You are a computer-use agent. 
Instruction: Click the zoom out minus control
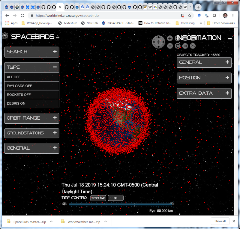pos(170,46)
